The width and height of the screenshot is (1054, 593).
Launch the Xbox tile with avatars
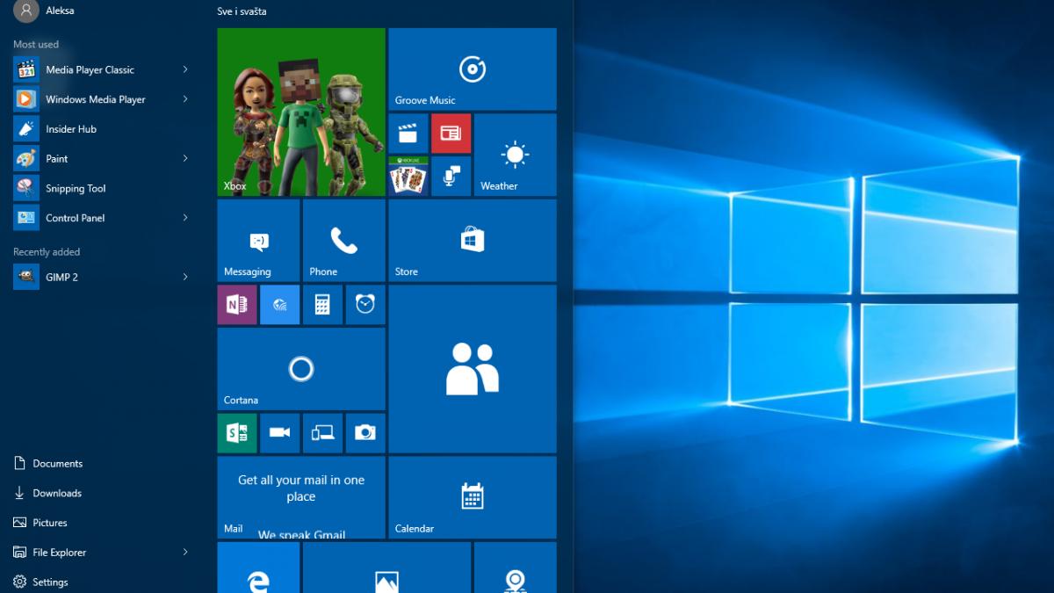coord(300,112)
